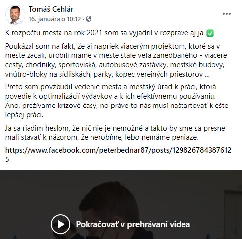Click the ellipsis after verejných priestorov

[207, 76]
